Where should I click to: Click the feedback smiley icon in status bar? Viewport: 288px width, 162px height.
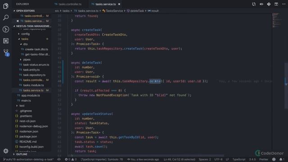tap(274, 159)
